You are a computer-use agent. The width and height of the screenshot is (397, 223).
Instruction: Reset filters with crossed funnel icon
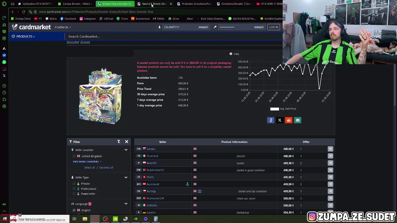tap(118, 142)
